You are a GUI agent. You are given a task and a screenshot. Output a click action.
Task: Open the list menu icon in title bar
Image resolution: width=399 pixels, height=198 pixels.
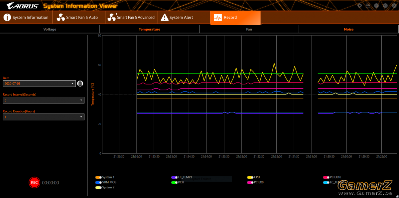tap(368, 6)
